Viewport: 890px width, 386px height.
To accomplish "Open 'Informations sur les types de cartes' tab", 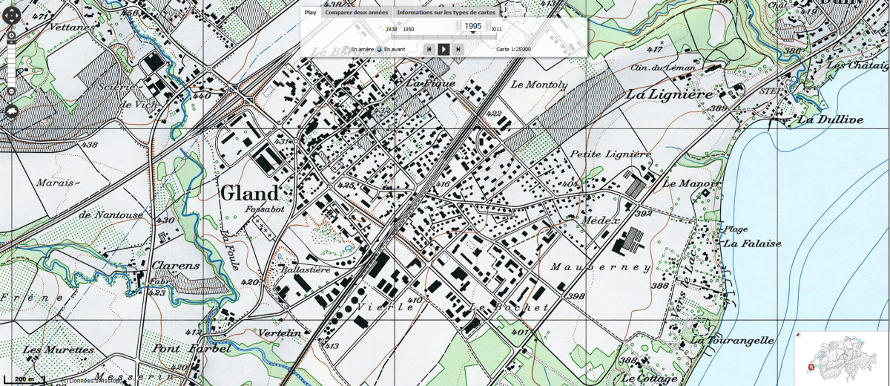I will (x=445, y=12).
